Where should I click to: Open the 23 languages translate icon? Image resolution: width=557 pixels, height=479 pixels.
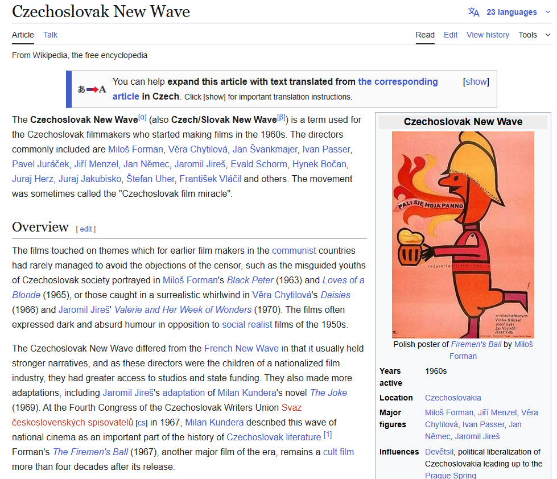(x=473, y=12)
